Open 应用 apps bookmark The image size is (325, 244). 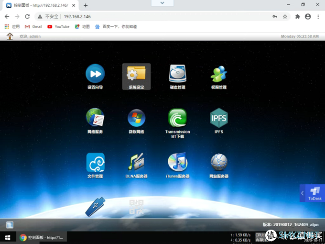point(12,27)
